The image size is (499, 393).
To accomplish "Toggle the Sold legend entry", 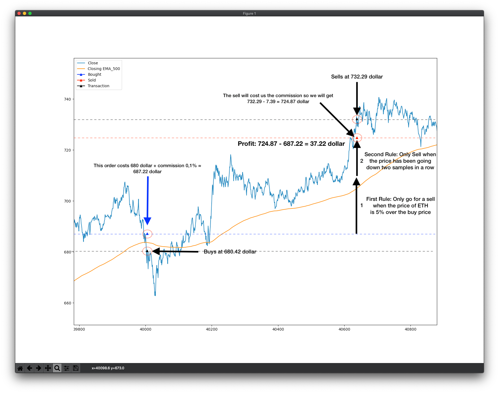I will click(x=92, y=80).
